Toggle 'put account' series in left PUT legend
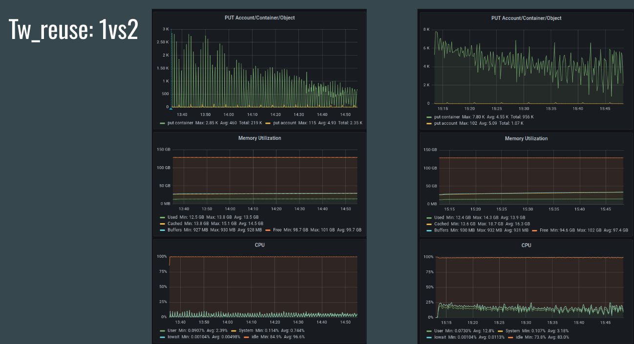634x344 pixels. (x=285, y=123)
